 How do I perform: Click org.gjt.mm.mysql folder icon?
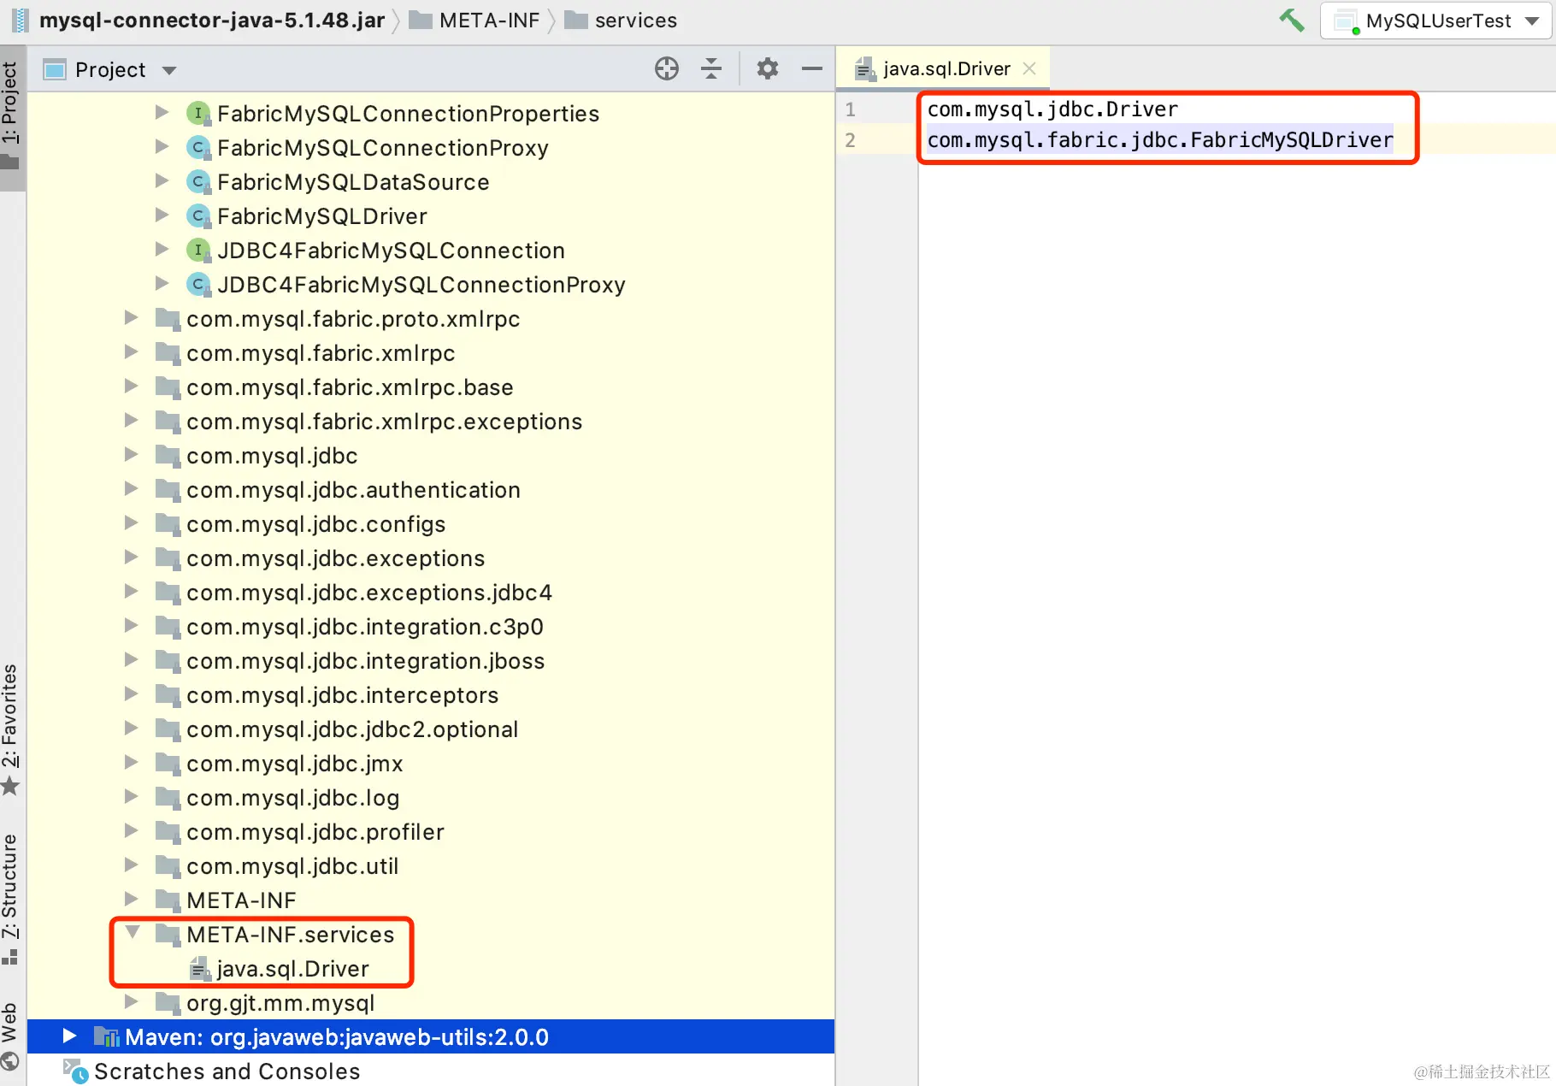[x=168, y=1003]
